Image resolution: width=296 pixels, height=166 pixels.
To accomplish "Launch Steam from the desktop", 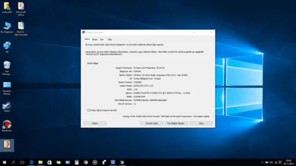I will (x=7, y=107).
